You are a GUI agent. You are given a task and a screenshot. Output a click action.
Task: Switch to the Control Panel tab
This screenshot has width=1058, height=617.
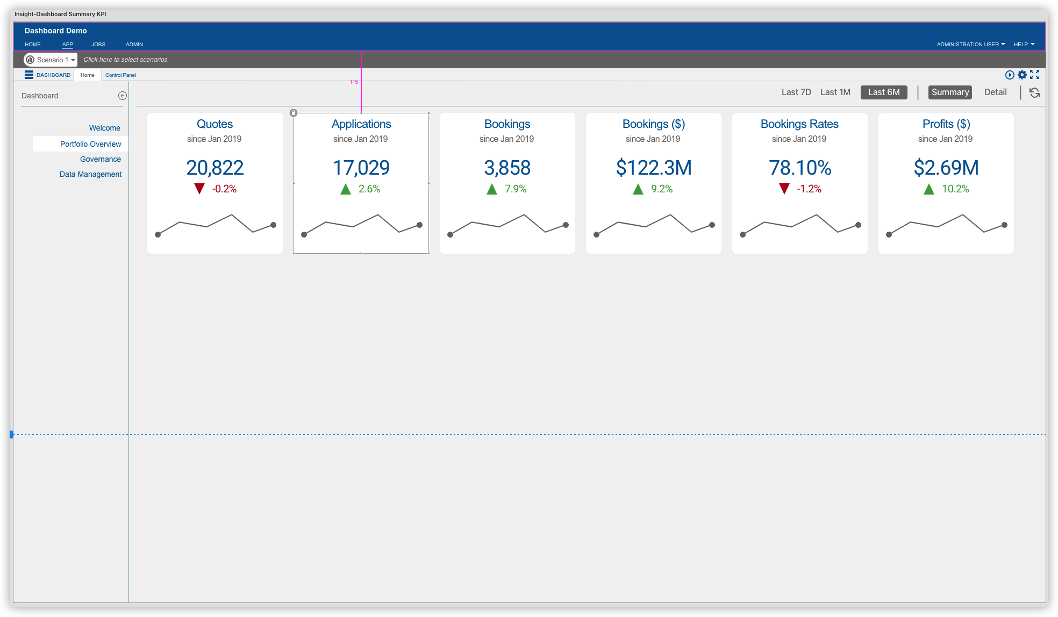tap(120, 75)
